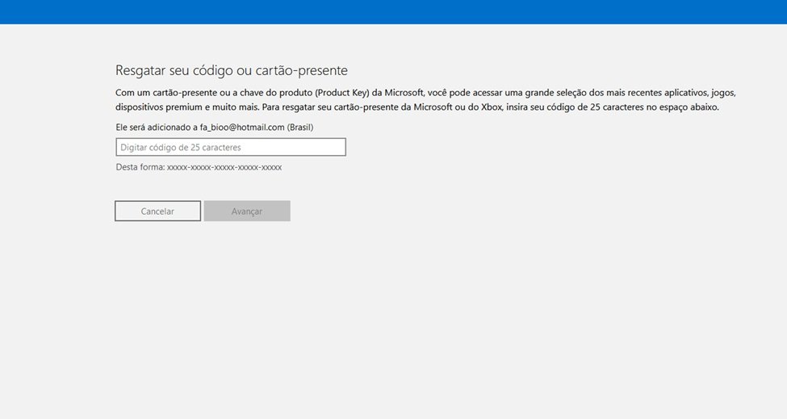Click the heading "Resgatar seu código ou cartão-presente"
This screenshot has height=419, width=787.
tap(232, 70)
